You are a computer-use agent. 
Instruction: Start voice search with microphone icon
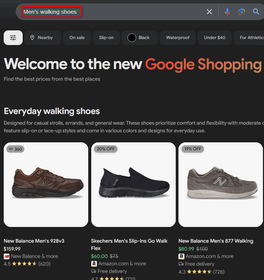coord(227,12)
